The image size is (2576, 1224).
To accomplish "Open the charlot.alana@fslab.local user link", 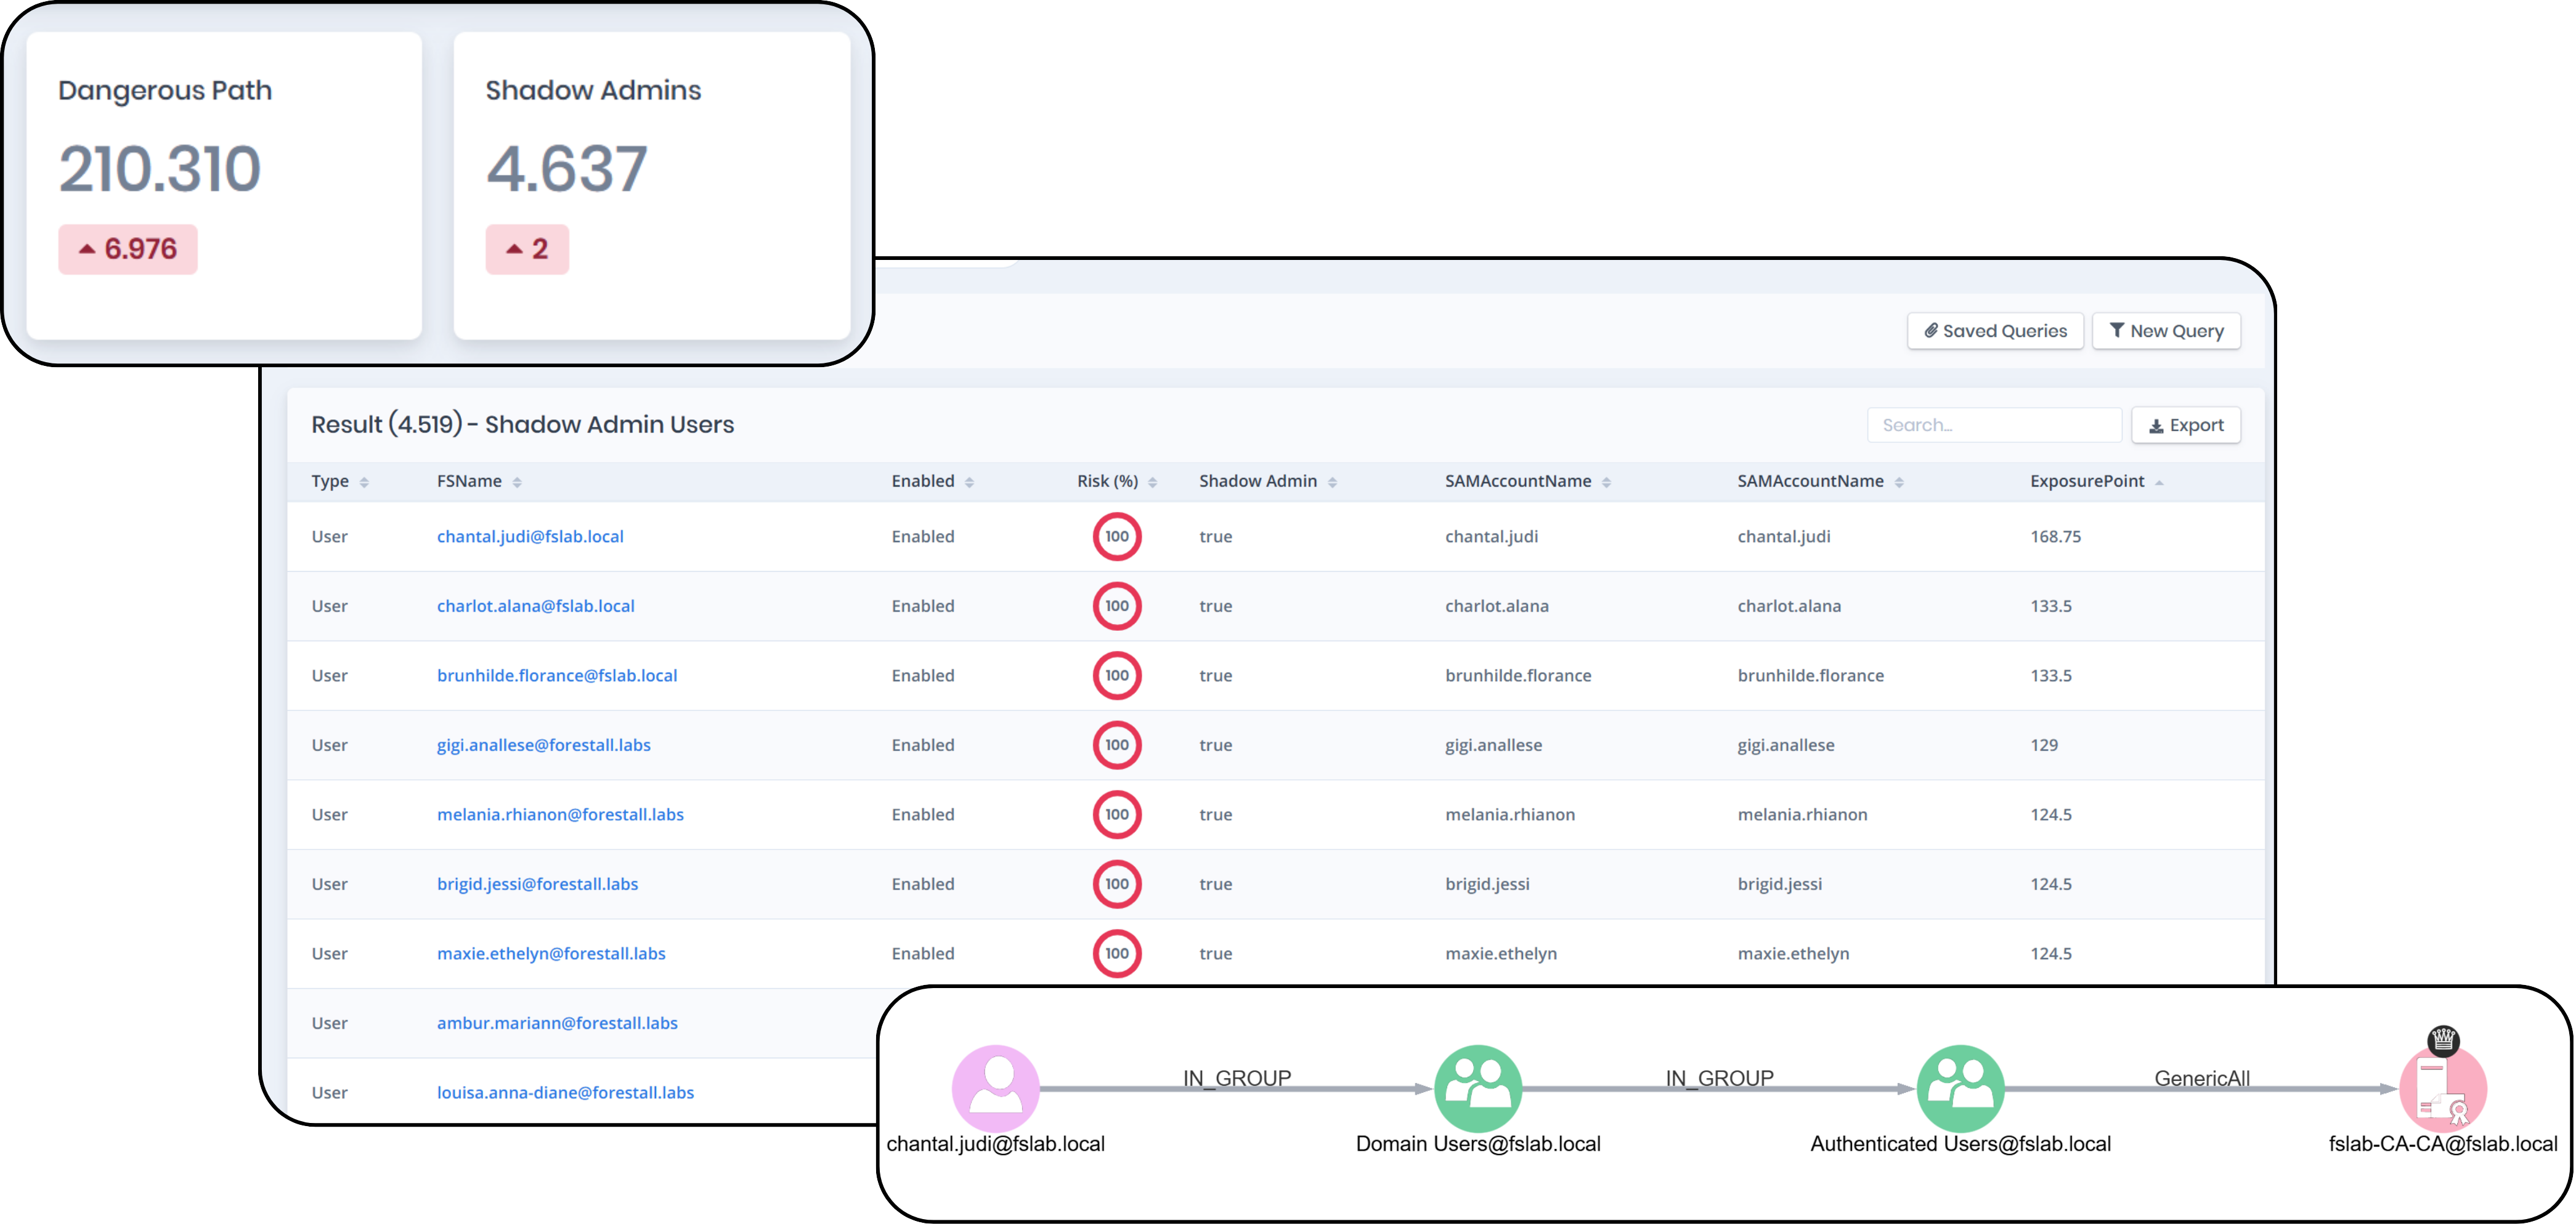I will [x=536, y=605].
